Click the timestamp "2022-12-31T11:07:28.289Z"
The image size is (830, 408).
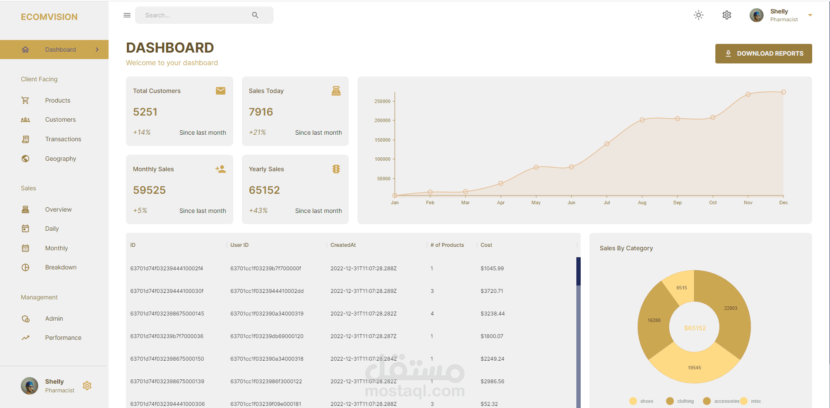364,291
